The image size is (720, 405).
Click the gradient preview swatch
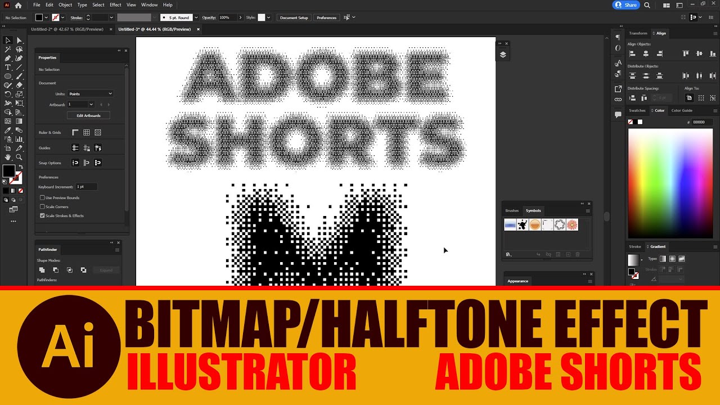coord(633,260)
